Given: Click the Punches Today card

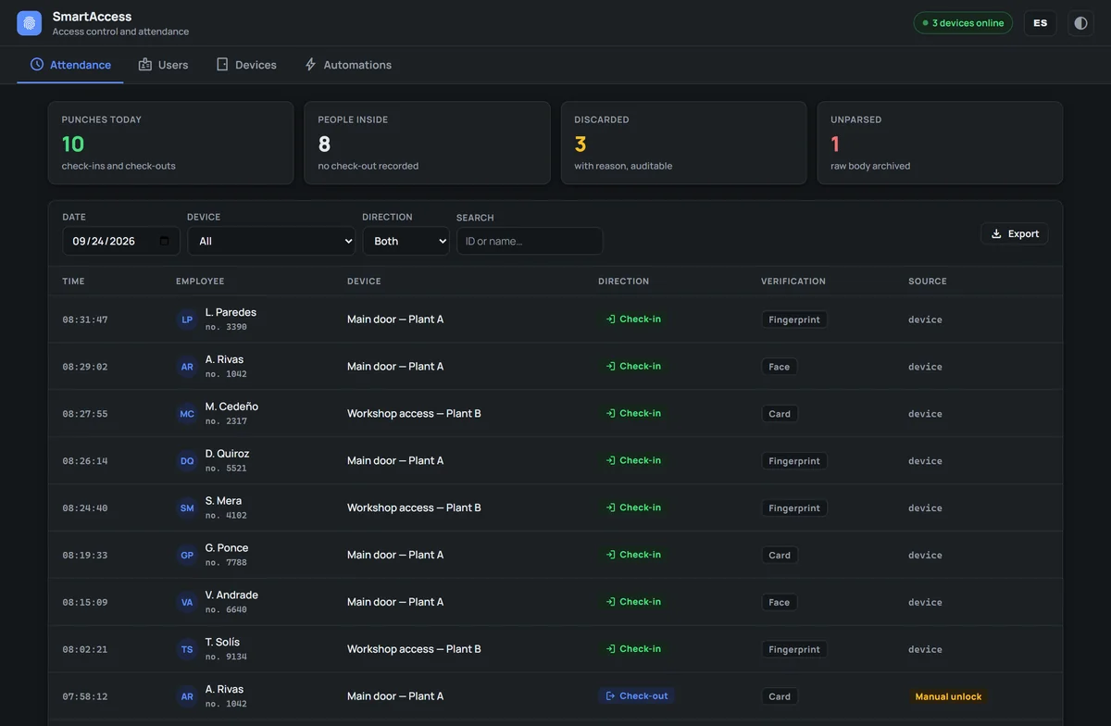Looking at the screenshot, I should click(171, 143).
